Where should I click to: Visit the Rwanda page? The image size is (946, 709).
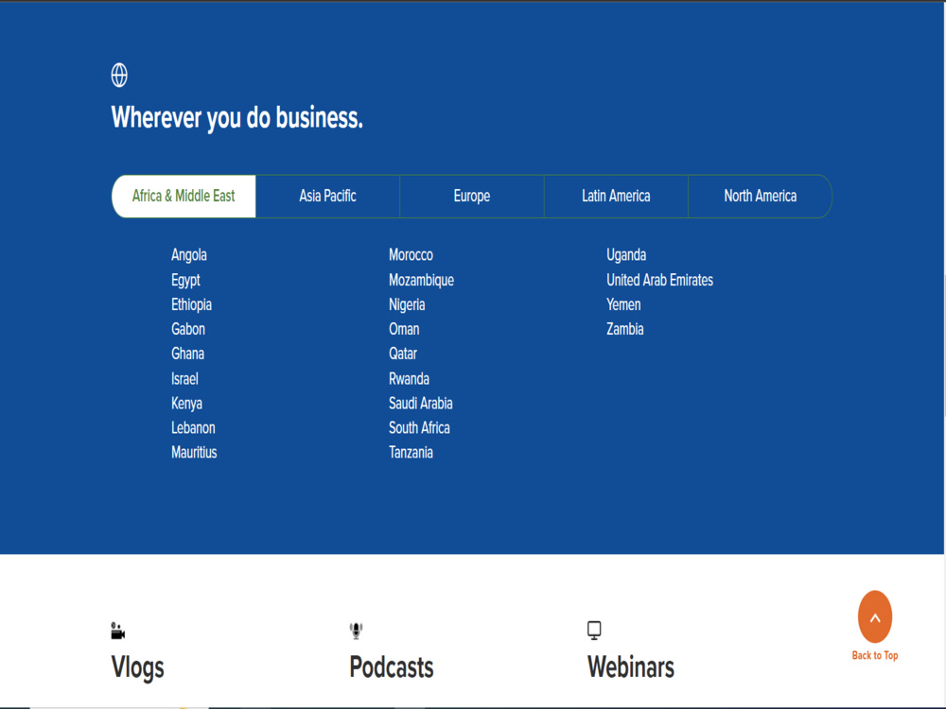pyautogui.click(x=409, y=379)
